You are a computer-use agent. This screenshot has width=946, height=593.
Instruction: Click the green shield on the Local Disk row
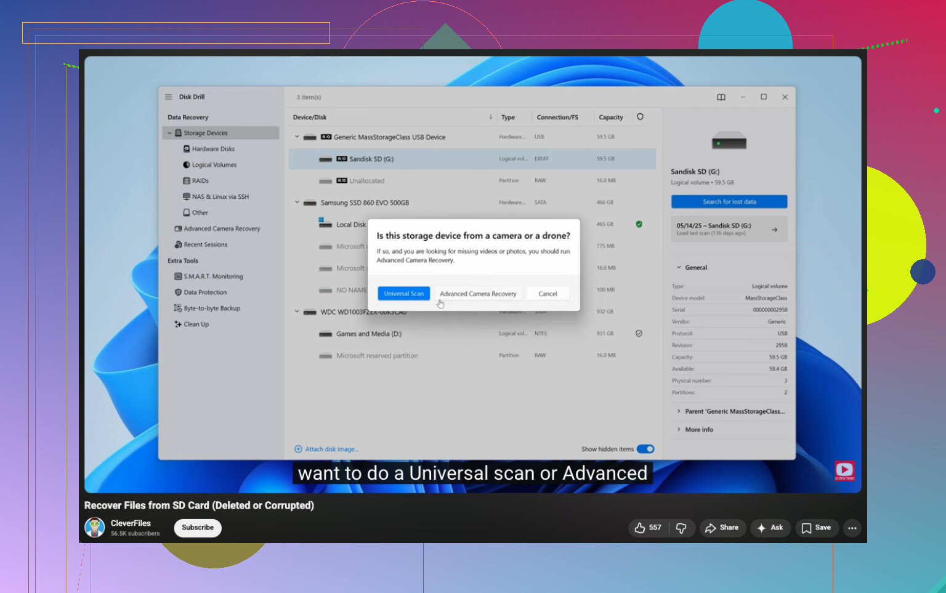coord(639,224)
